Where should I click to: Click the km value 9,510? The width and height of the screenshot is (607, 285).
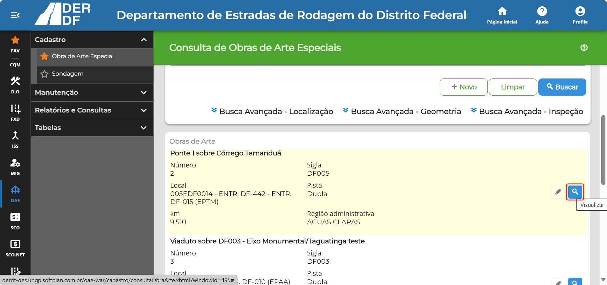[x=178, y=222]
